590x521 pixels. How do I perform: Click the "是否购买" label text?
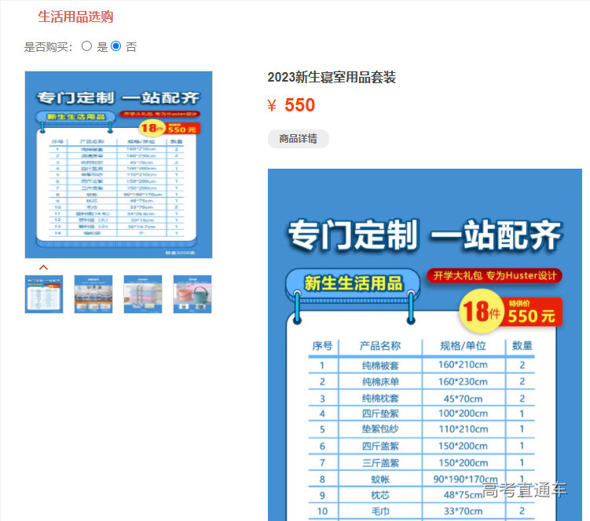click(x=49, y=47)
